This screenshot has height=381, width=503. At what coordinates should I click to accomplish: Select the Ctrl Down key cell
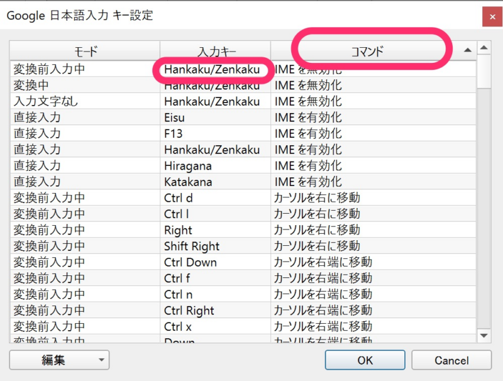(215, 262)
